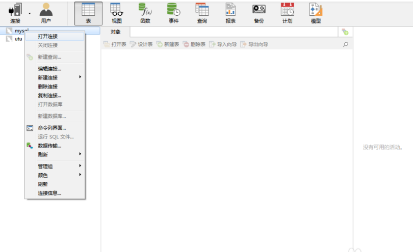This screenshot has height=252, width=413.
Task: Launch the 导入向导 import wizard
Action: coord(223,44)
